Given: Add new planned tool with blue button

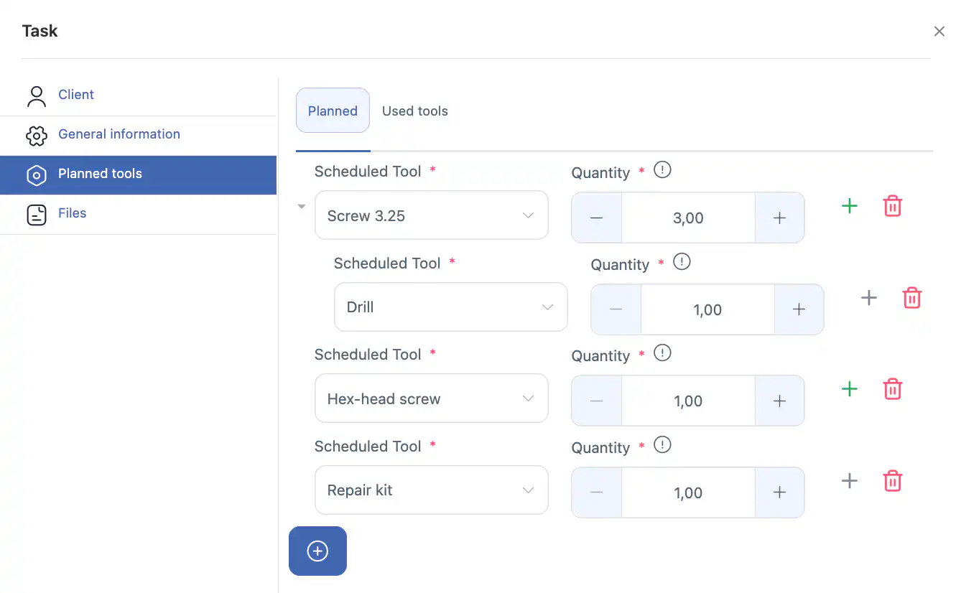Looking at the screenshot, I should 317,551.
